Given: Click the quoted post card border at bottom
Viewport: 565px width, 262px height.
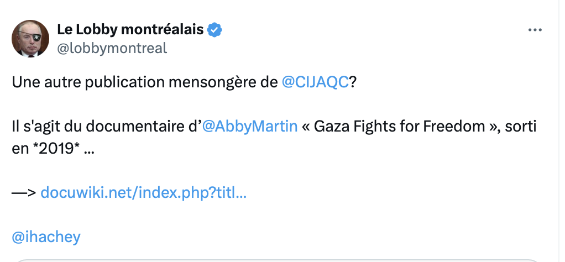Looking at the screenshot, I should 276,260.
